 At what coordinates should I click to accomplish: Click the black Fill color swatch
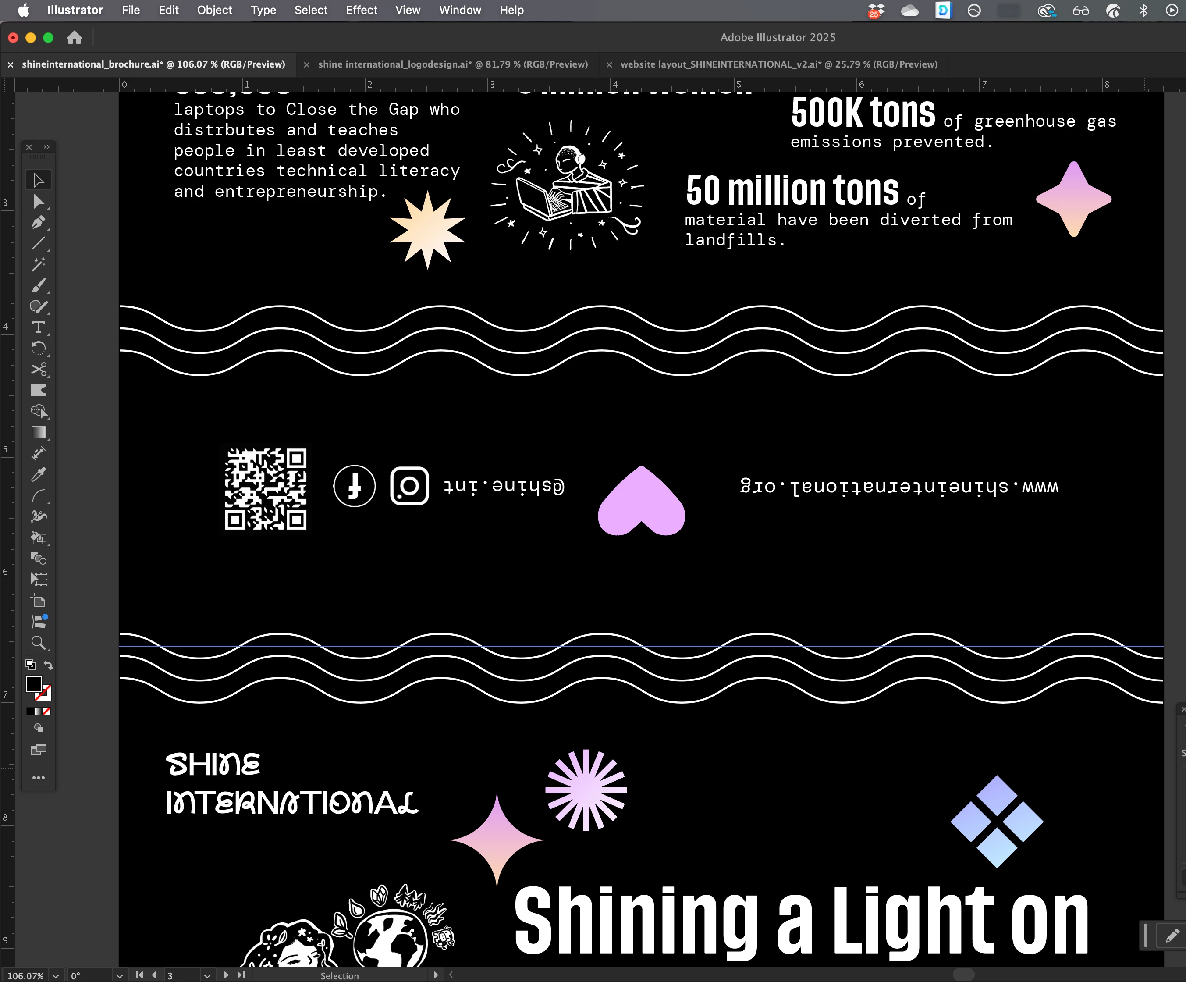point(34,683)
